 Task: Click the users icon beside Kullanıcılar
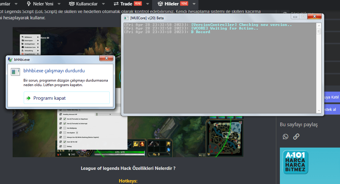[x=72, y=4]
